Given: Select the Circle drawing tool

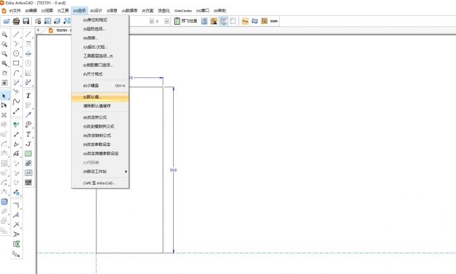Looking at the screenshot, I should (x=16, y=54).
